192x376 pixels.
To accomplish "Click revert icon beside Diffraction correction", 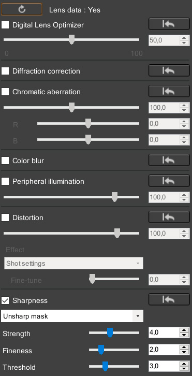I will click(x=169, y=70).
